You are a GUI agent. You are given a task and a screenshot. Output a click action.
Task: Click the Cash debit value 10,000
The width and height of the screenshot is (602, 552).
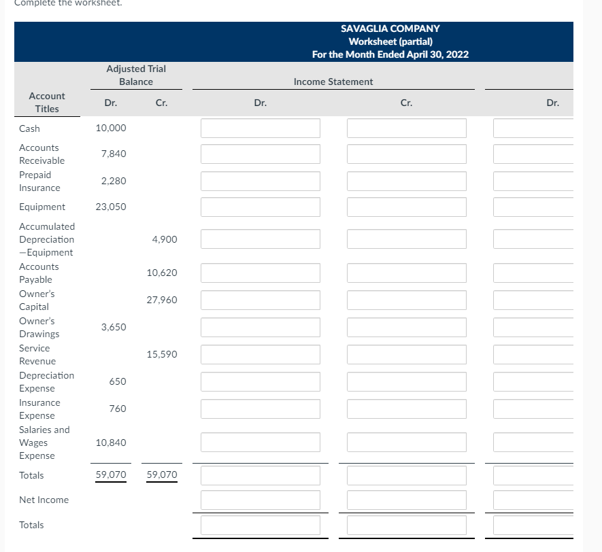point(111,128)
